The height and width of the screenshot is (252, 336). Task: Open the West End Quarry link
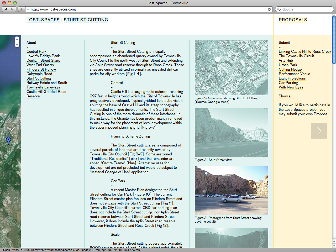click(x=40, y=65)
